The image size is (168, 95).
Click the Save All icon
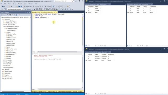pos(21,7)
